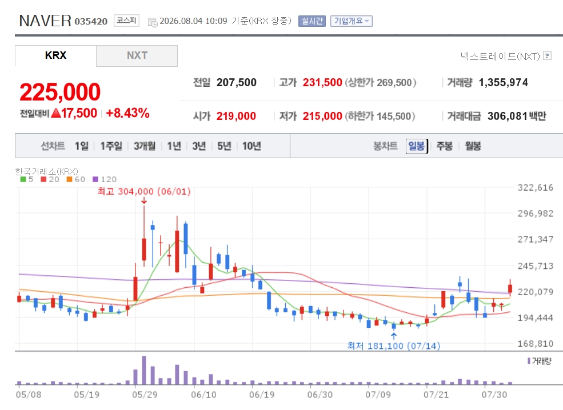Image resolution: width=563 pixels, height=410 pixels.
Task: Show the 3개월 line chart
Action: [x=145, y=146]
